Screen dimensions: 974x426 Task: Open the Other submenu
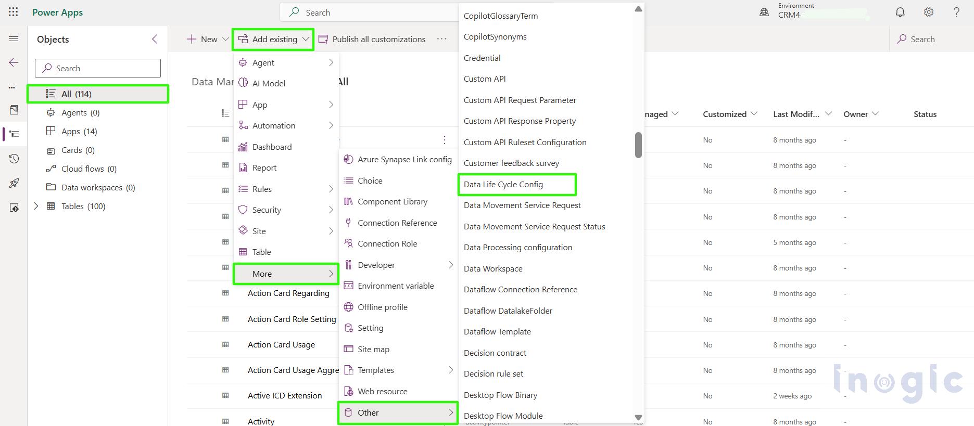pyautogui.click(x=398, y=412)
